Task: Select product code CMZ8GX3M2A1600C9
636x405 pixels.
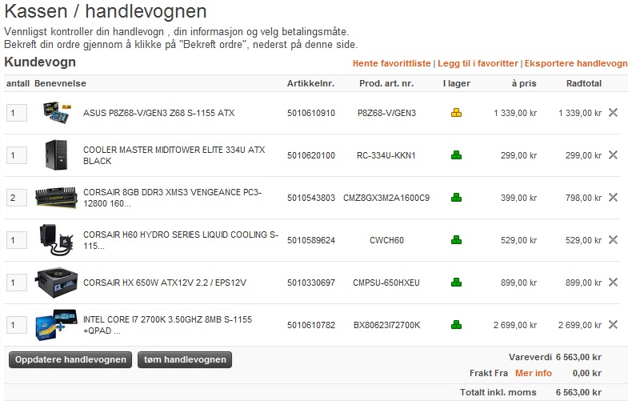Action: (386, 198)
